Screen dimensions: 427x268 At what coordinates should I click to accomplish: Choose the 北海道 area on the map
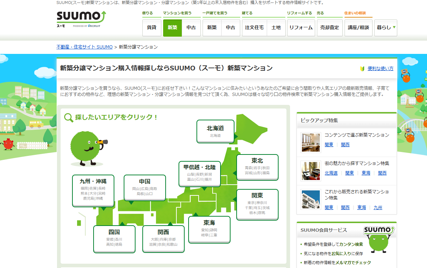click(215, 131)
